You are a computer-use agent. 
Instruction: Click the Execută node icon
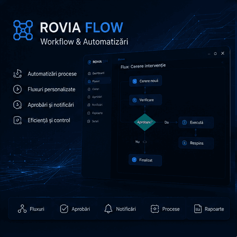pyautogui.click(x=184, y=122)
